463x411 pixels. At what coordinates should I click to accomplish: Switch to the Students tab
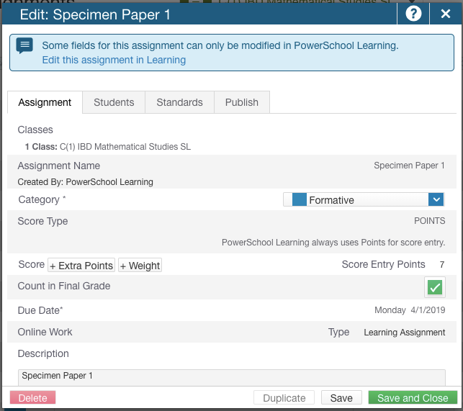click(114, 102)
